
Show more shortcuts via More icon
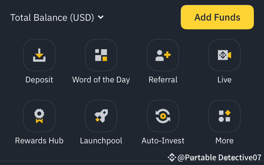[224, 116]
